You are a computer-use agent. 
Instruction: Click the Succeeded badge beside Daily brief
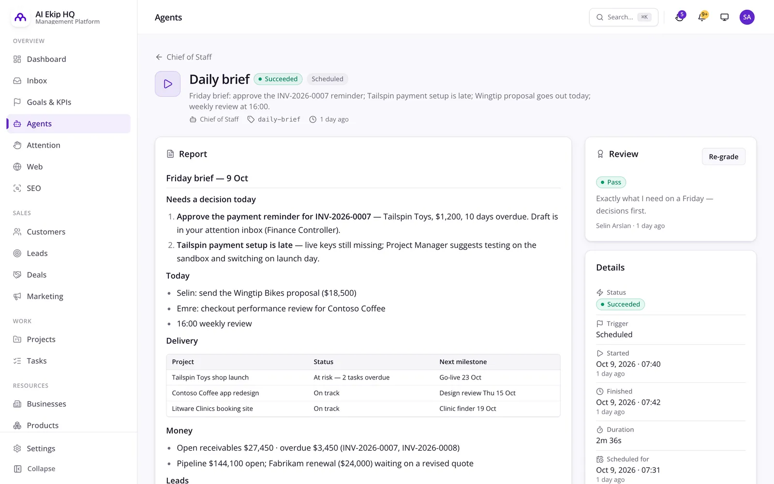(278, 79)
